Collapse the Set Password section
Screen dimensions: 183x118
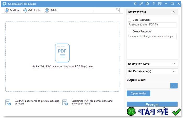[x=152, y=12]
